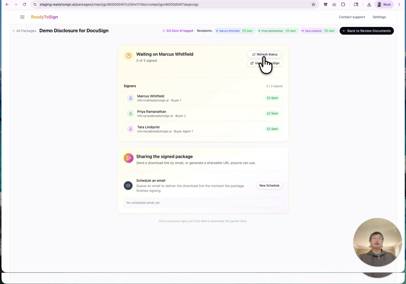Click New Schedule button
Viewport: 406px width, 284px height.
click(269, 186)
